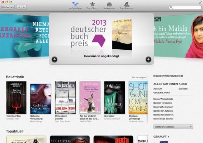Image resolution: width=203 pixels, height=143 pixels.
Task: Click the Bibliothek button
Action: click(x=8, y=7)
